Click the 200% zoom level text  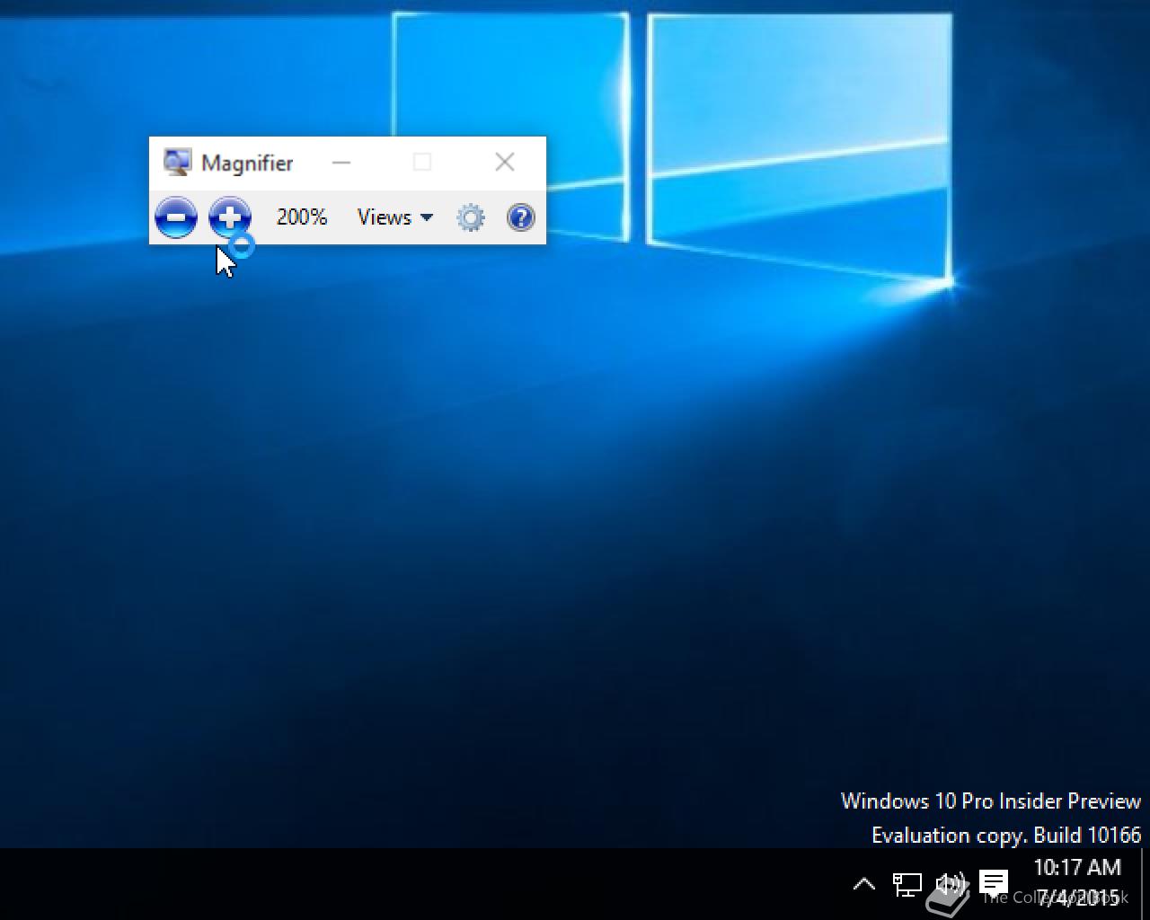point(302,217)
